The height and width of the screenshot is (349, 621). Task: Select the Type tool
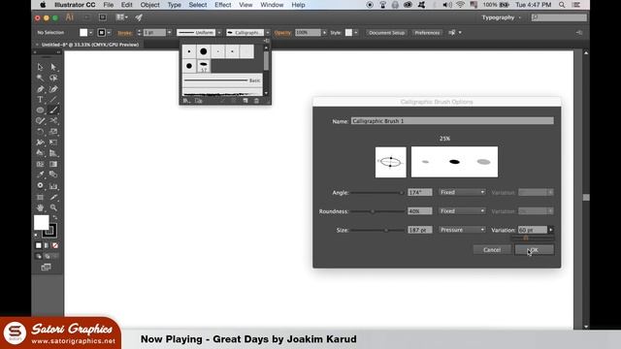(40, 99)
